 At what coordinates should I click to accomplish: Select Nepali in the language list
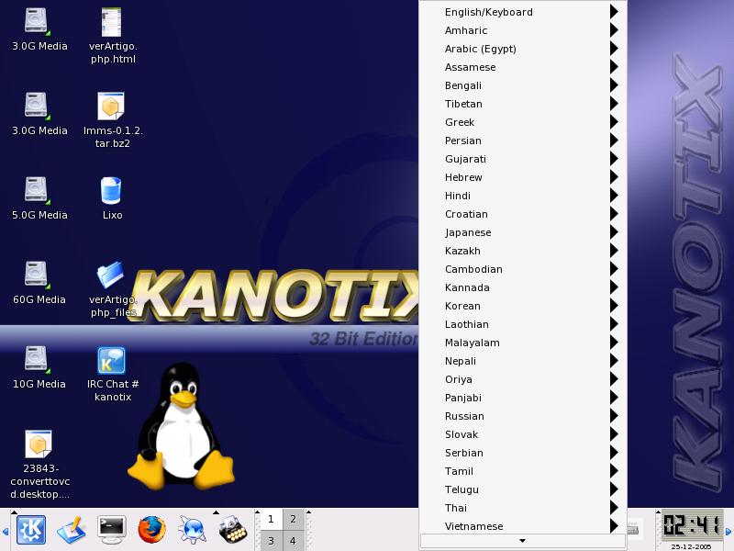click(x=523, y=361)
